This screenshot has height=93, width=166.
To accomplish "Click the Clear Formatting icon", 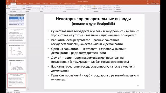I will click(50, 6).
